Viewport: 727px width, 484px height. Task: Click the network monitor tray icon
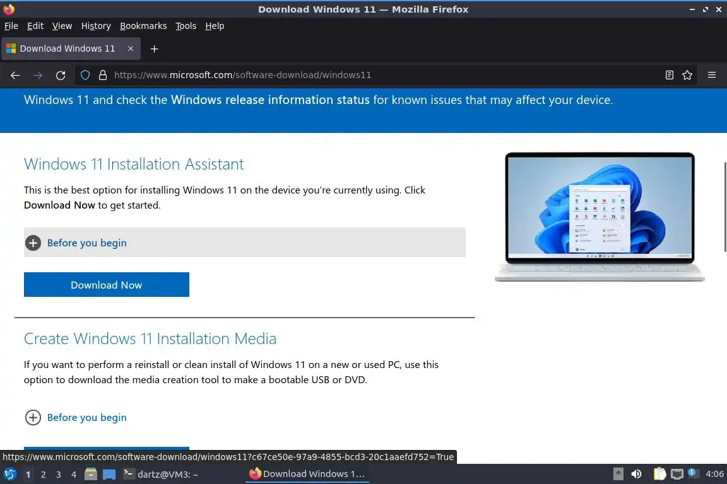pos(677,474)
